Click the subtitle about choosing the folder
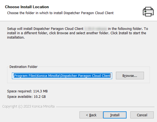 [60, 13]
